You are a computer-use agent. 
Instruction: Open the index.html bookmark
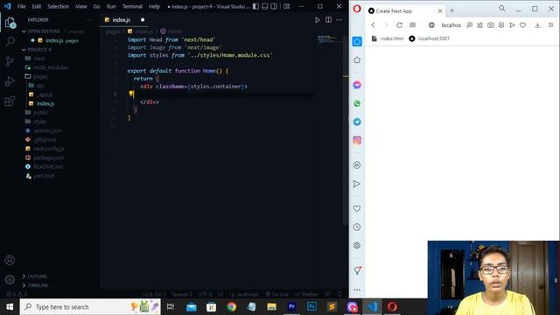(388, 38)
